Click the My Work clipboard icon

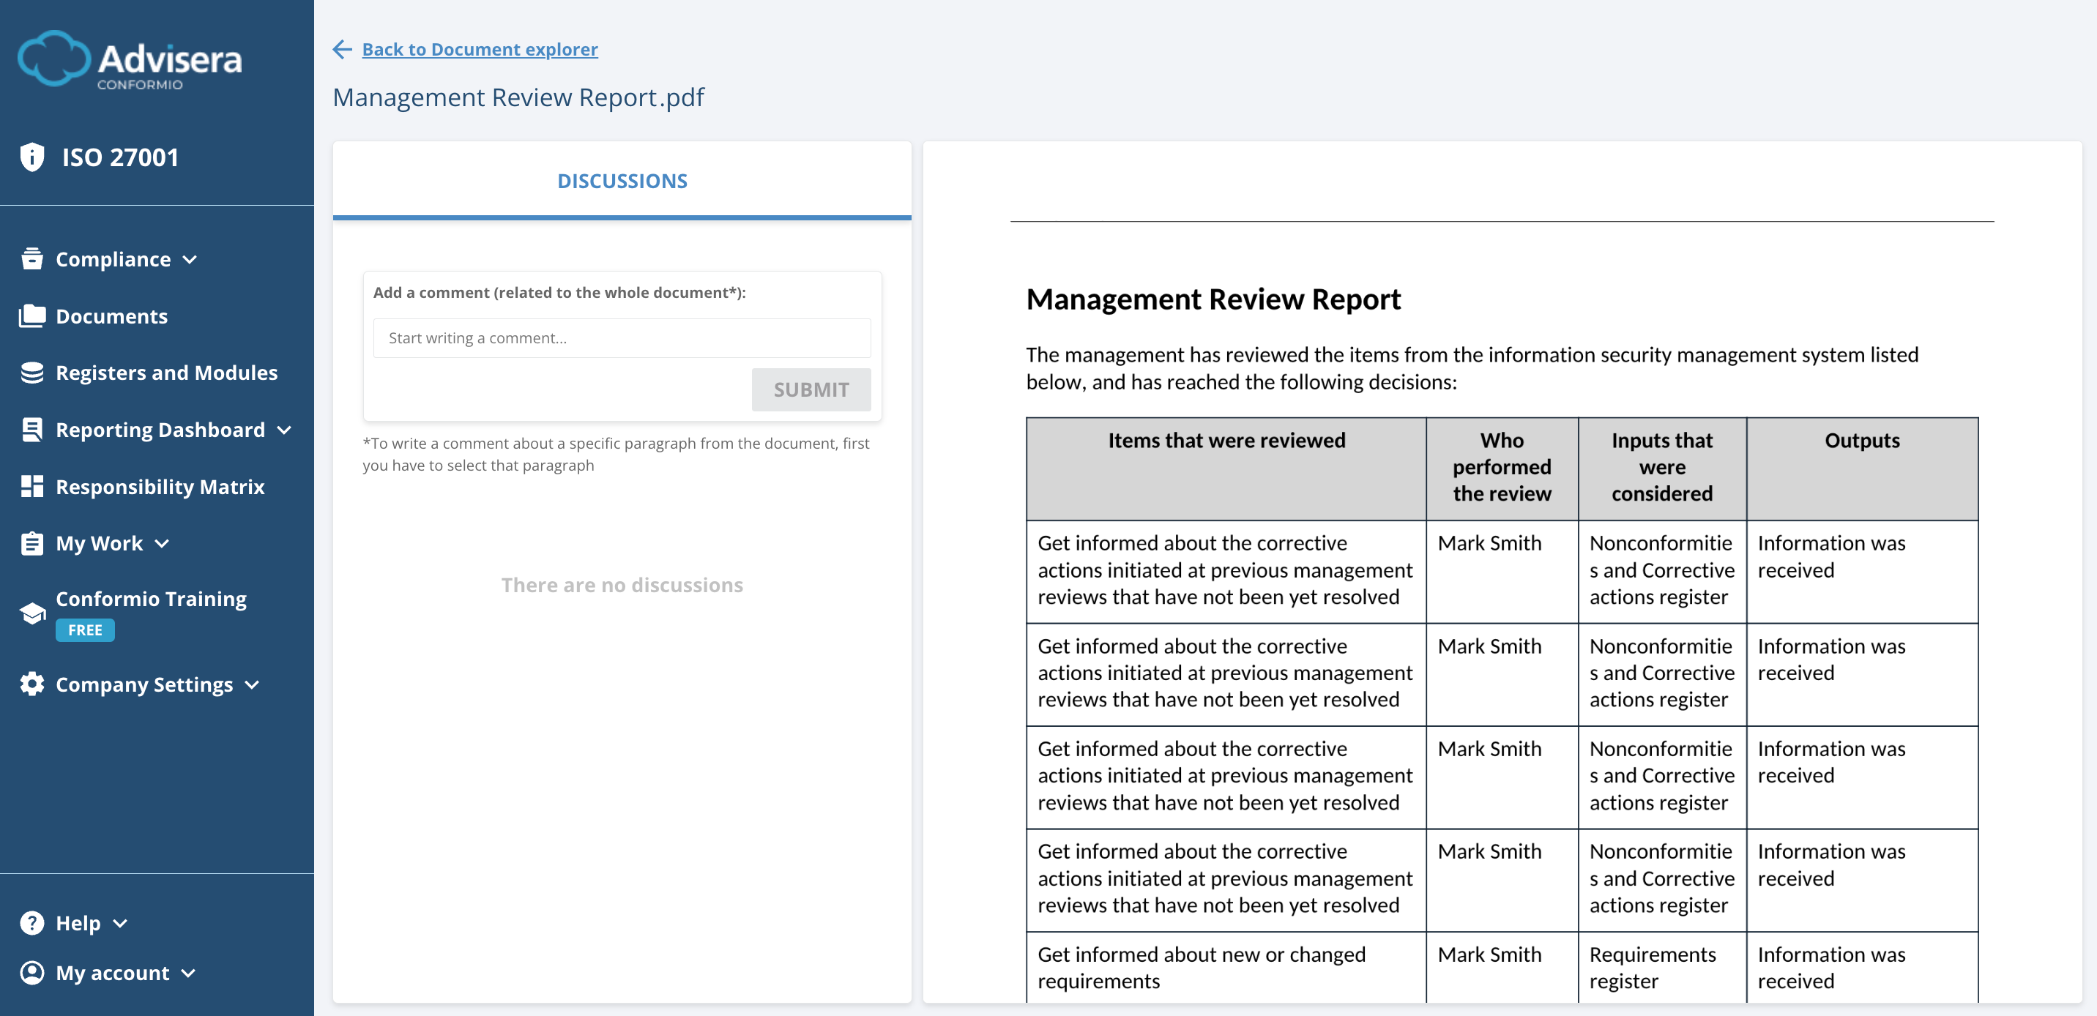point(31,543)
